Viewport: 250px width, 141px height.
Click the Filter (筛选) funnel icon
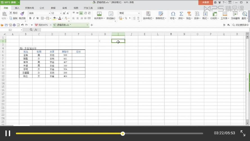(x=189, y=14)
